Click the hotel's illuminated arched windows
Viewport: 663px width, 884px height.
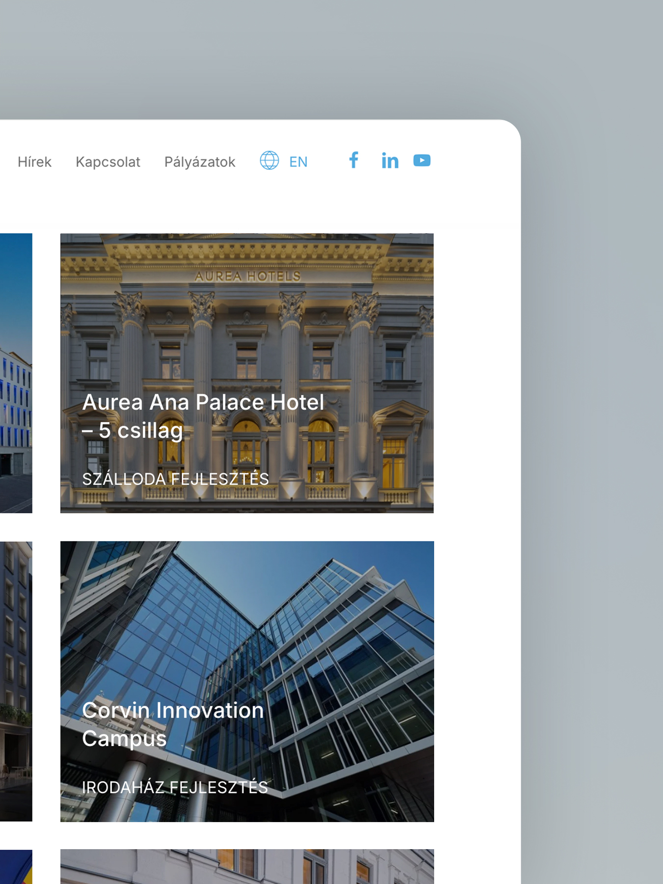[x=247, y=442]
